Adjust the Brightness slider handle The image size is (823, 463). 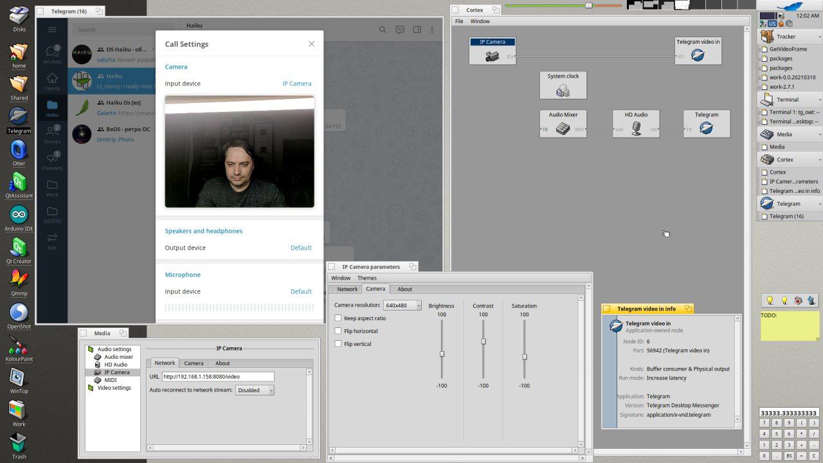(x=442, y=354)
